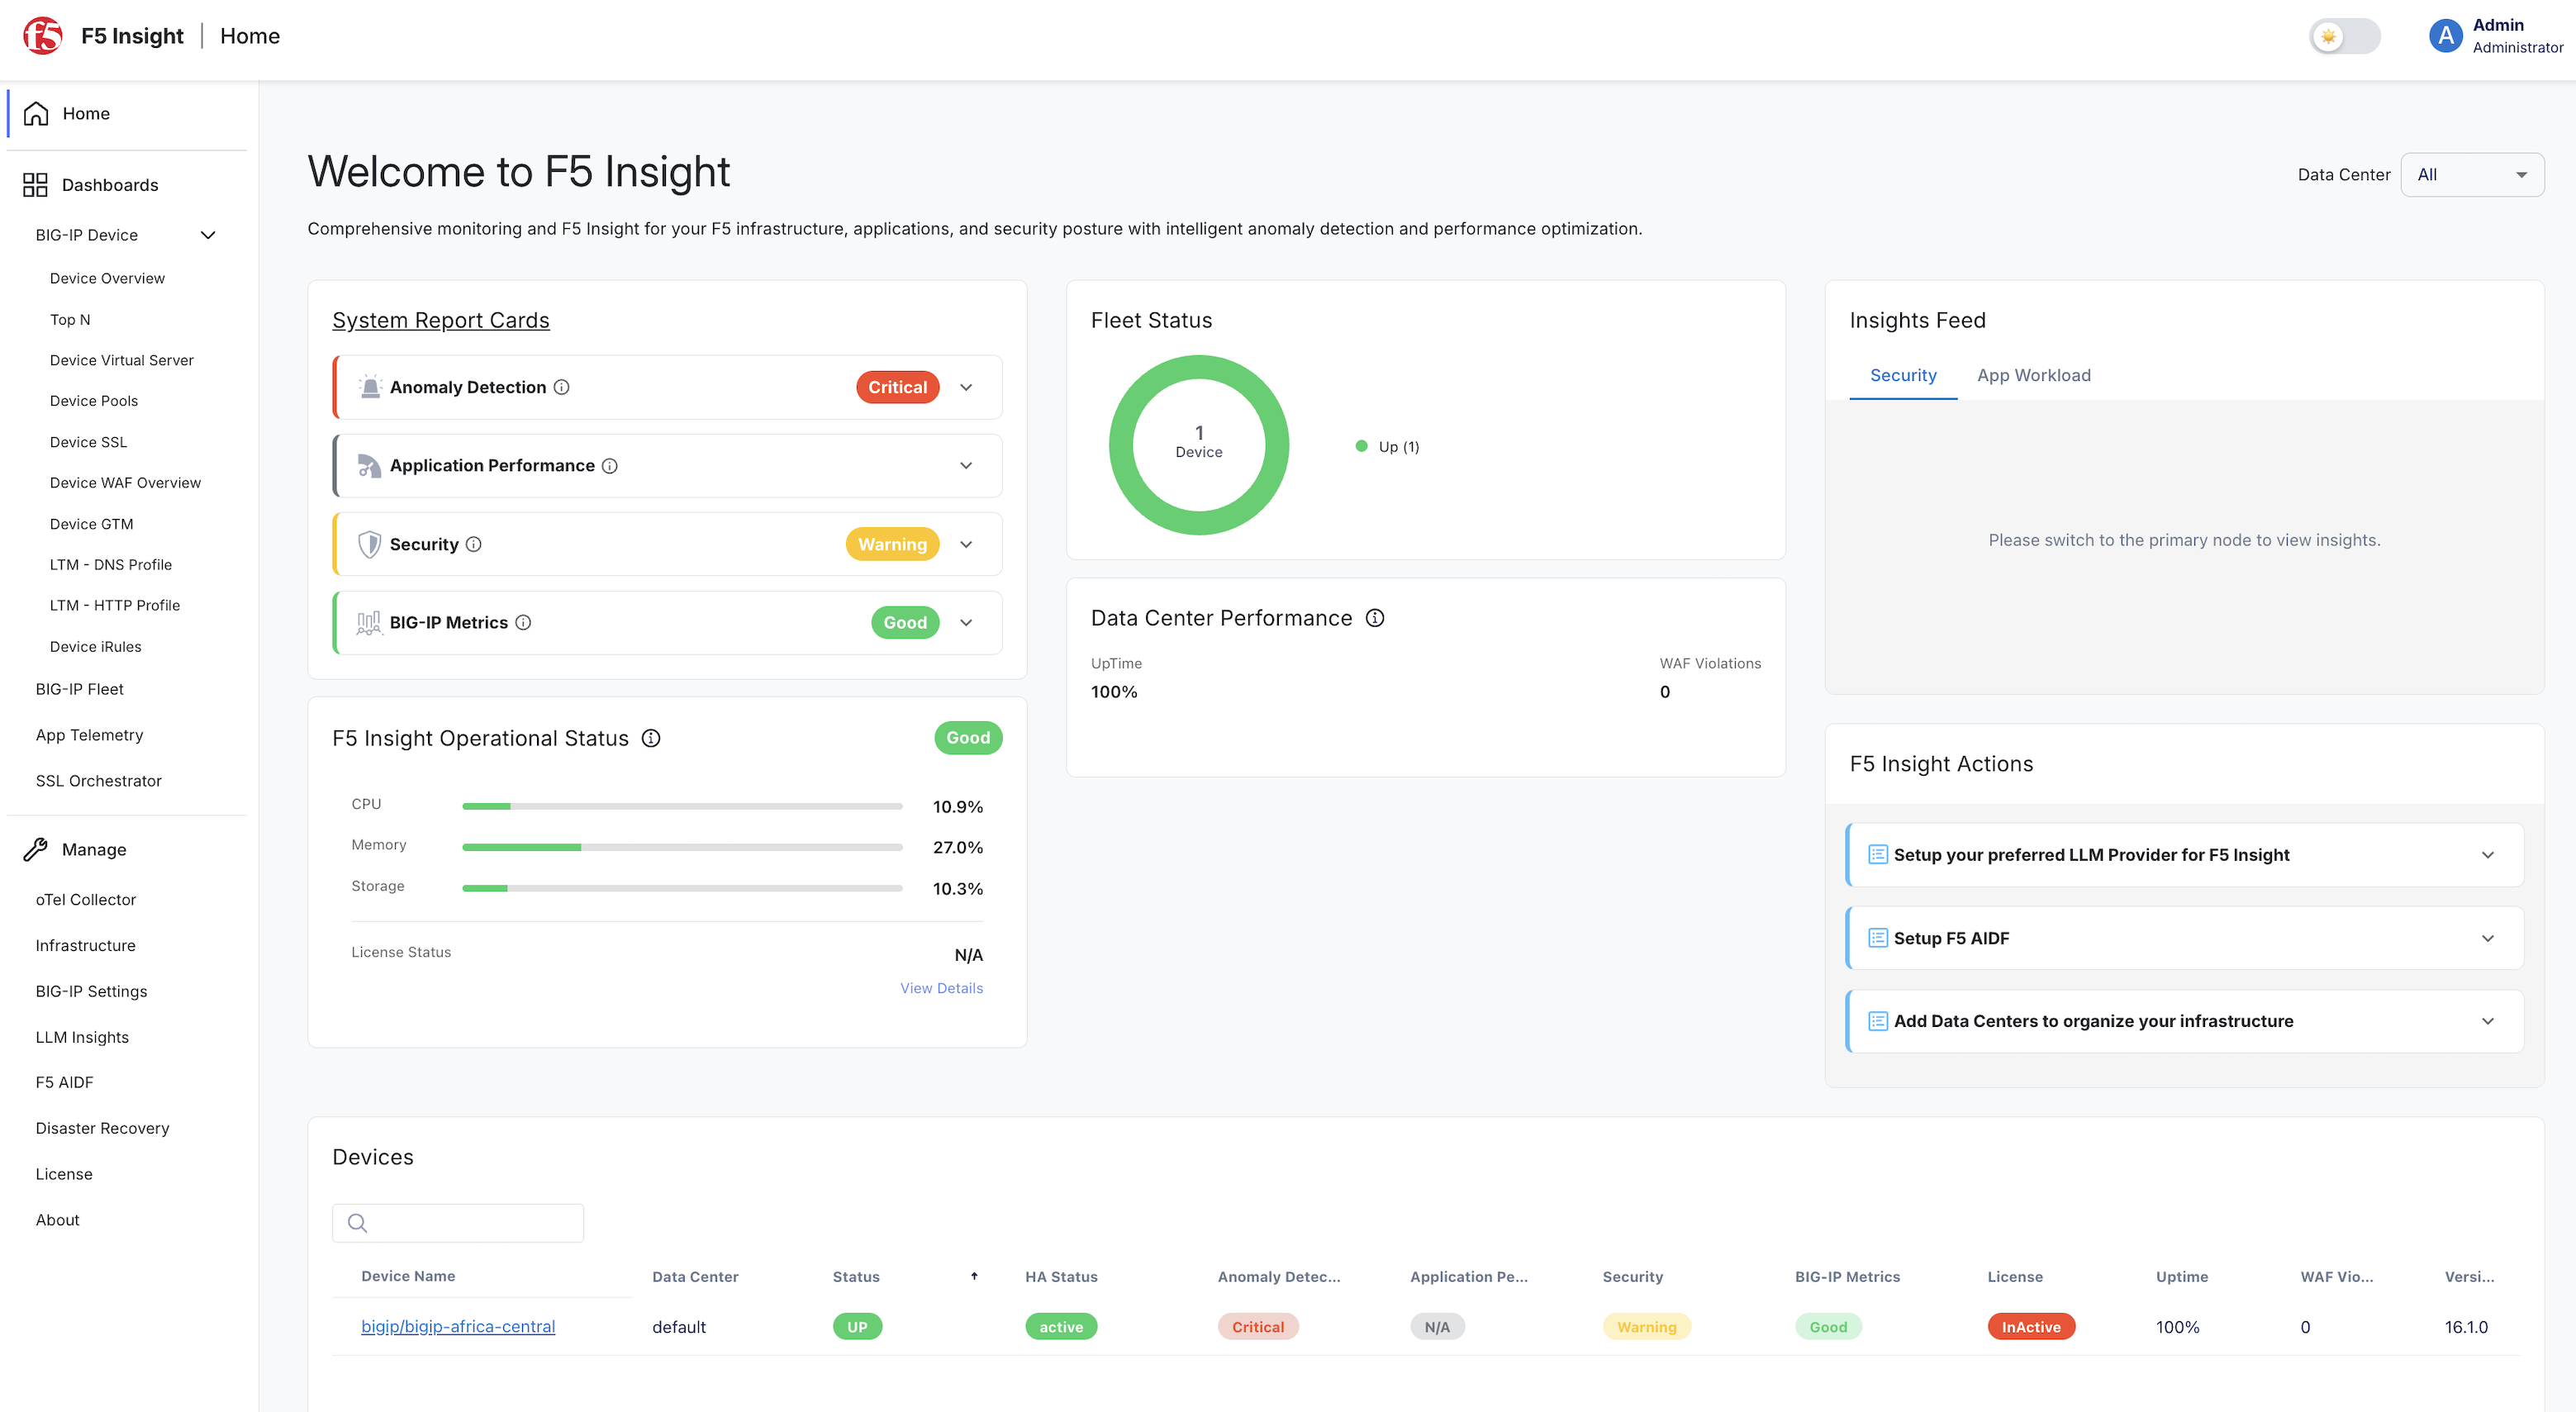The height and width of the screenshot is (1412, 2576).
Task: Expand Setup F5 AIDF action chevron
Action: (2488, 938)
